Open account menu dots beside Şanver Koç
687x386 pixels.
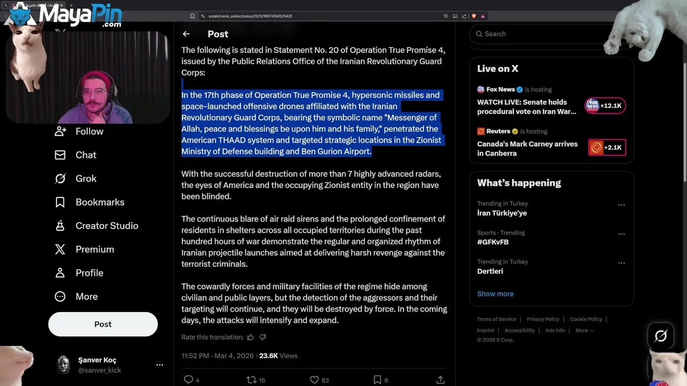[x=159, y=365]
